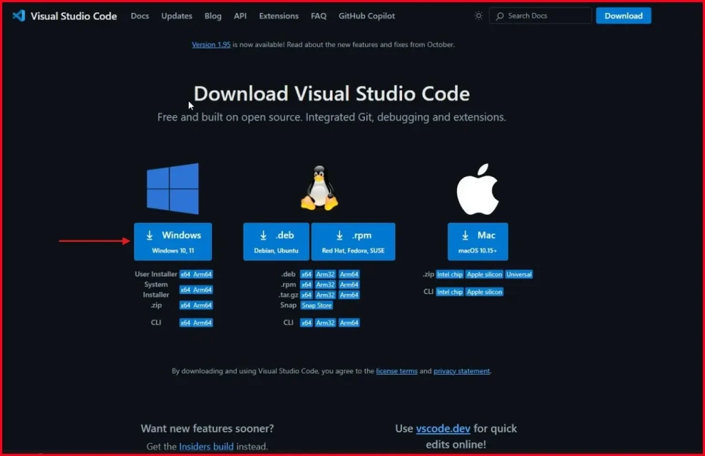Select Arm64 in the Linux .rpm row
705x456 pixels.
click(349, 284)
